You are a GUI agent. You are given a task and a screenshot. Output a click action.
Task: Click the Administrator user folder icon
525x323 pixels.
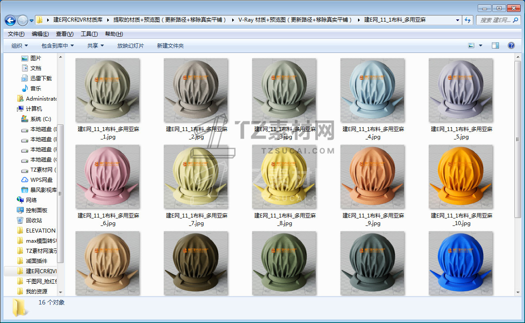pyautogui.click(x=20, y=98)
